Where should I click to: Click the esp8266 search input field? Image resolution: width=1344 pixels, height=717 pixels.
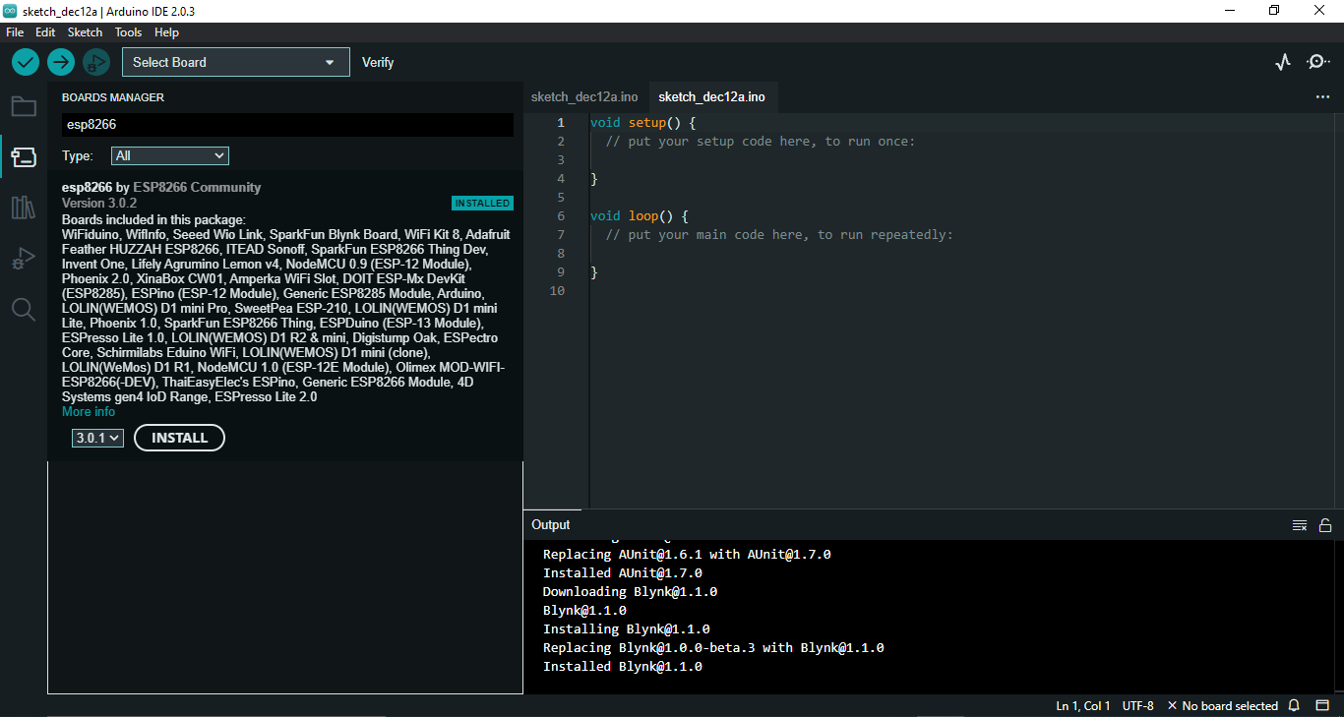pyautogui.click(x=287, y=125)
